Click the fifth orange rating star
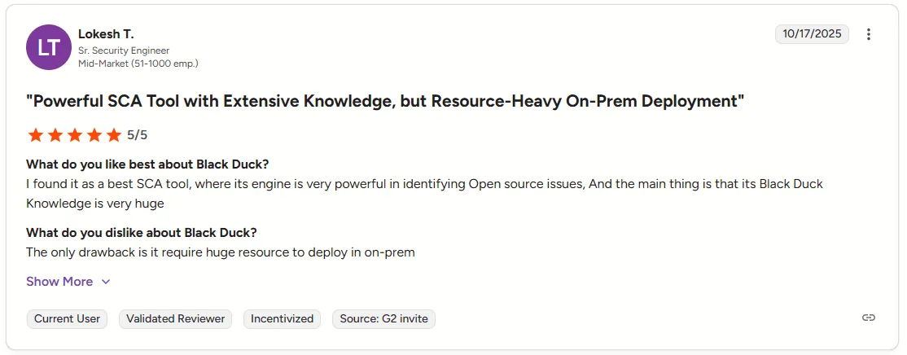This screenshot has height=355, width=907. [113, 135]
